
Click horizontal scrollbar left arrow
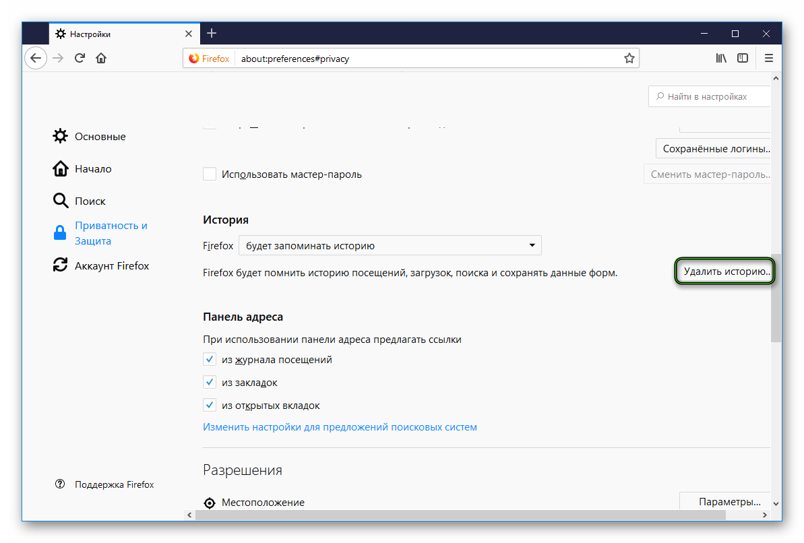(190, 515)
